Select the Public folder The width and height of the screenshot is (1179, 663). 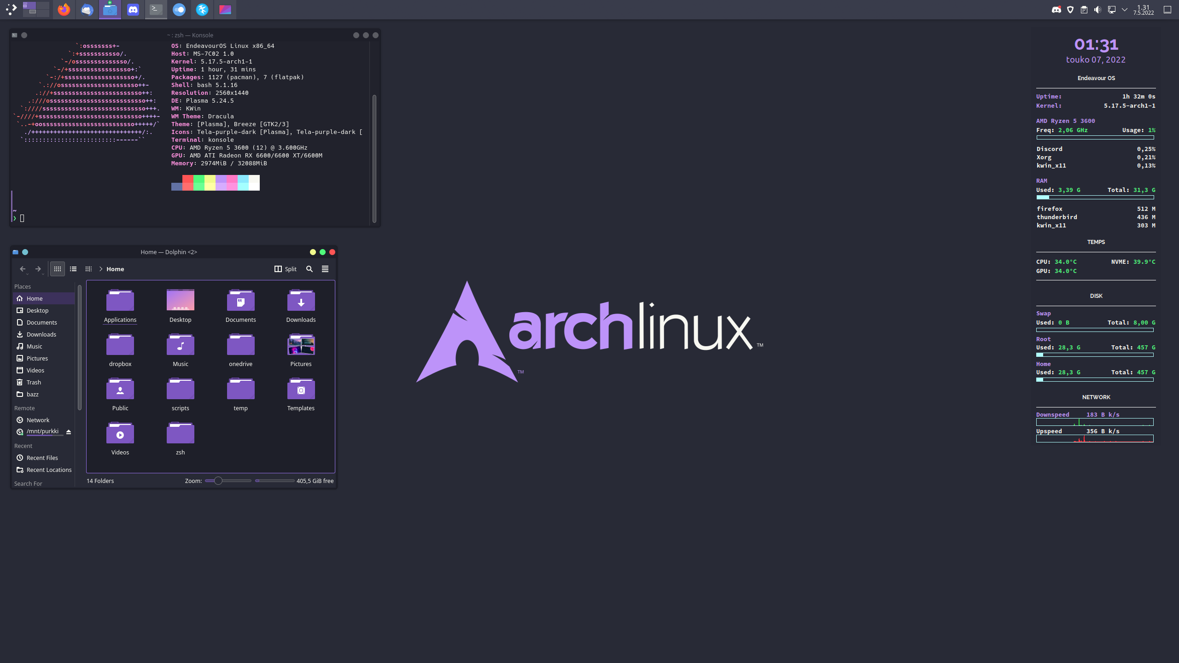[x=120, y=394]
